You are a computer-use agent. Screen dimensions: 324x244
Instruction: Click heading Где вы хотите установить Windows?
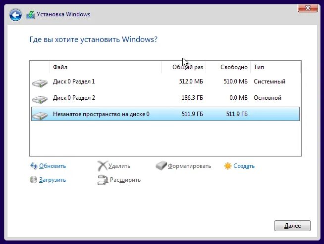[94, 40]
